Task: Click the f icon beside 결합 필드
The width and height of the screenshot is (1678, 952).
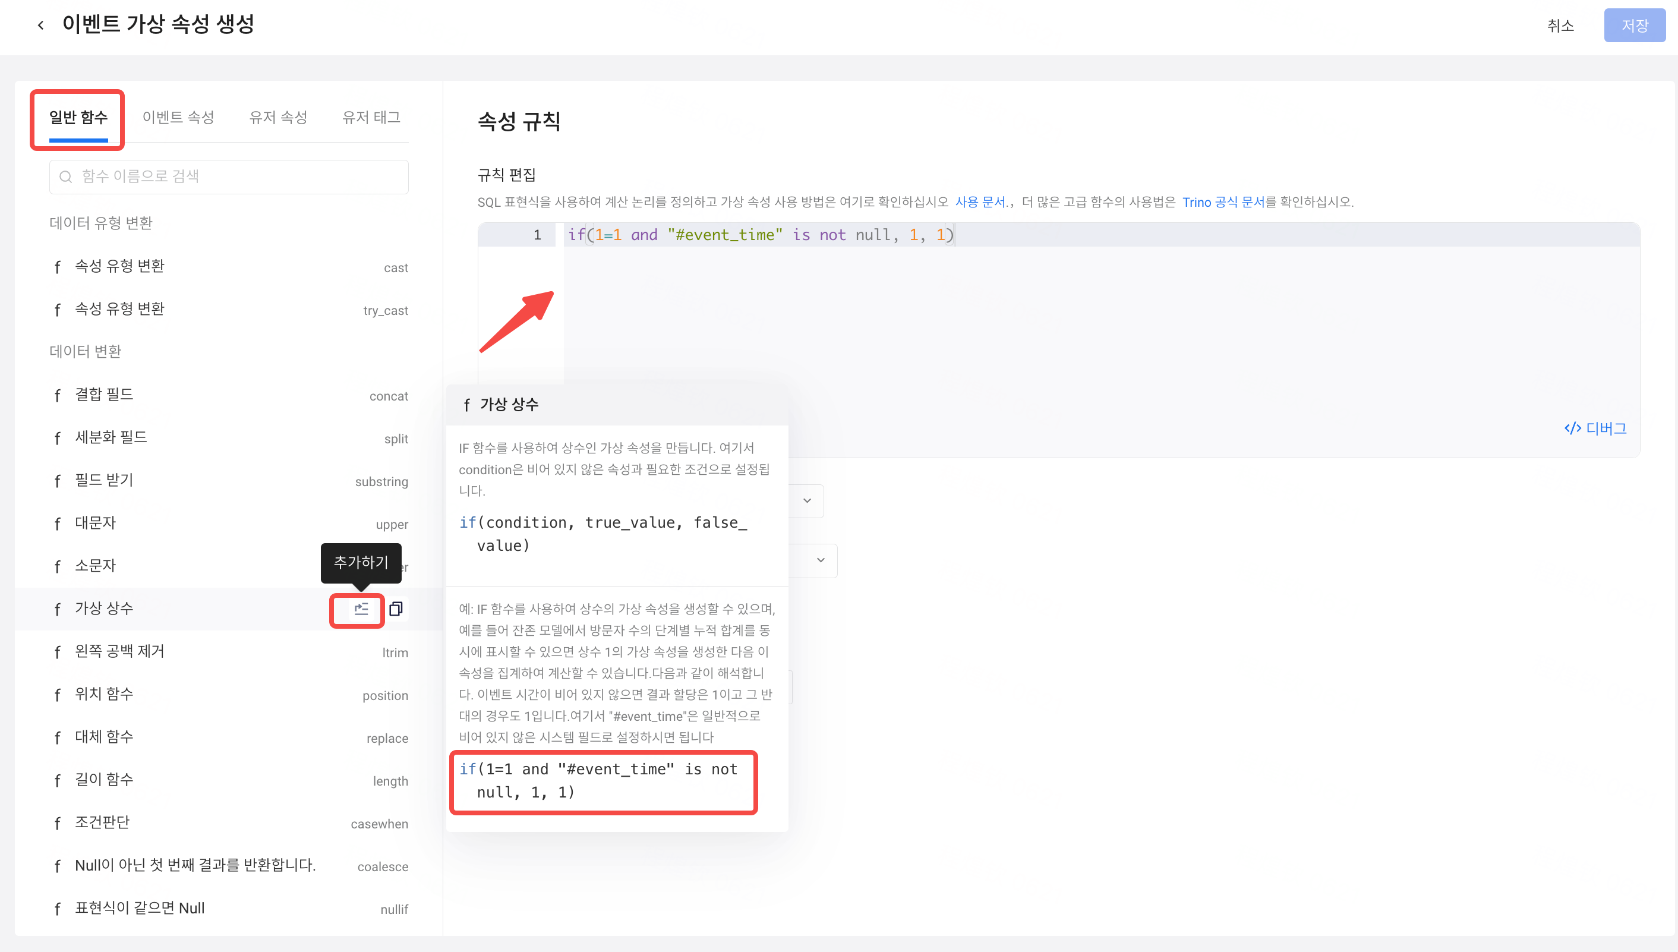Action: click(x=58, y=396)
